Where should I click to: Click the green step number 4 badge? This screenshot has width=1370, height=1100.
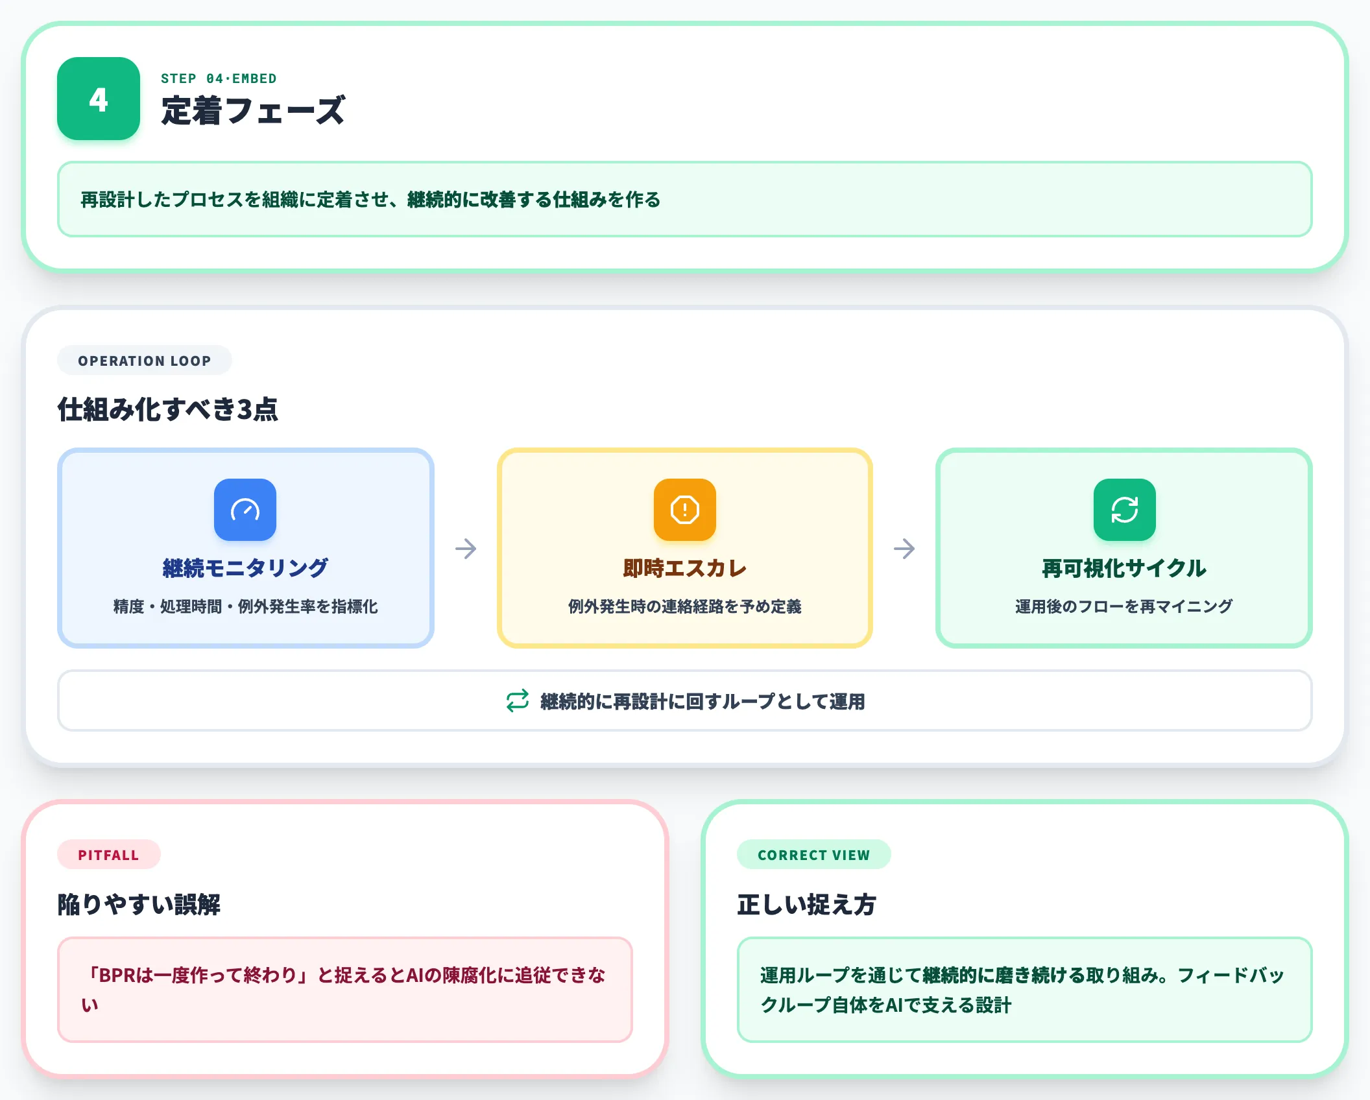coord(99,99)
